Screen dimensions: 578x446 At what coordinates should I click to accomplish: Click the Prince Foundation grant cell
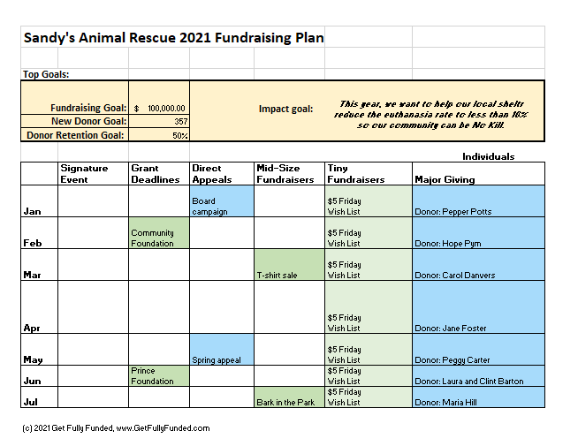point(159,376)
